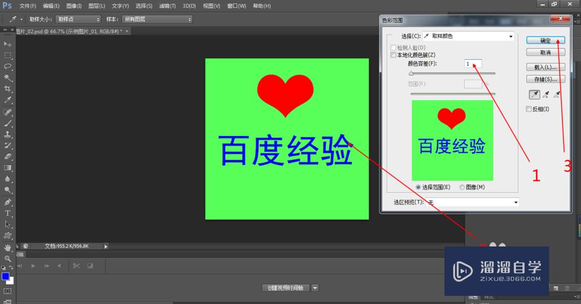Choose the Subtract from Sample eyedropper
581x304 pixels.
557,95
